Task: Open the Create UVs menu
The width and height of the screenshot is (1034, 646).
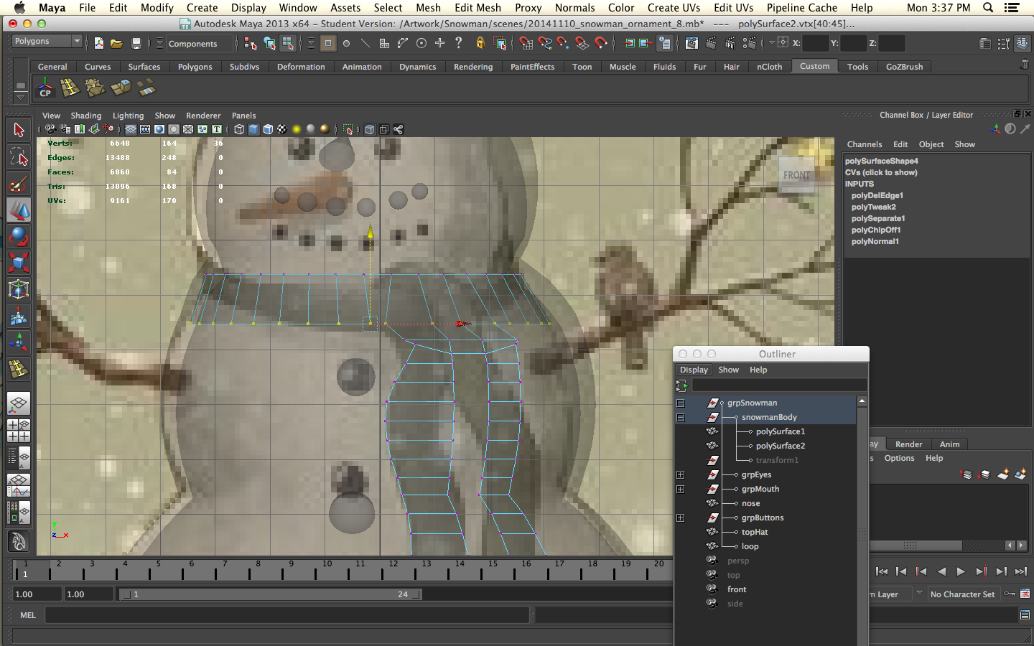Action: [674, 8]
